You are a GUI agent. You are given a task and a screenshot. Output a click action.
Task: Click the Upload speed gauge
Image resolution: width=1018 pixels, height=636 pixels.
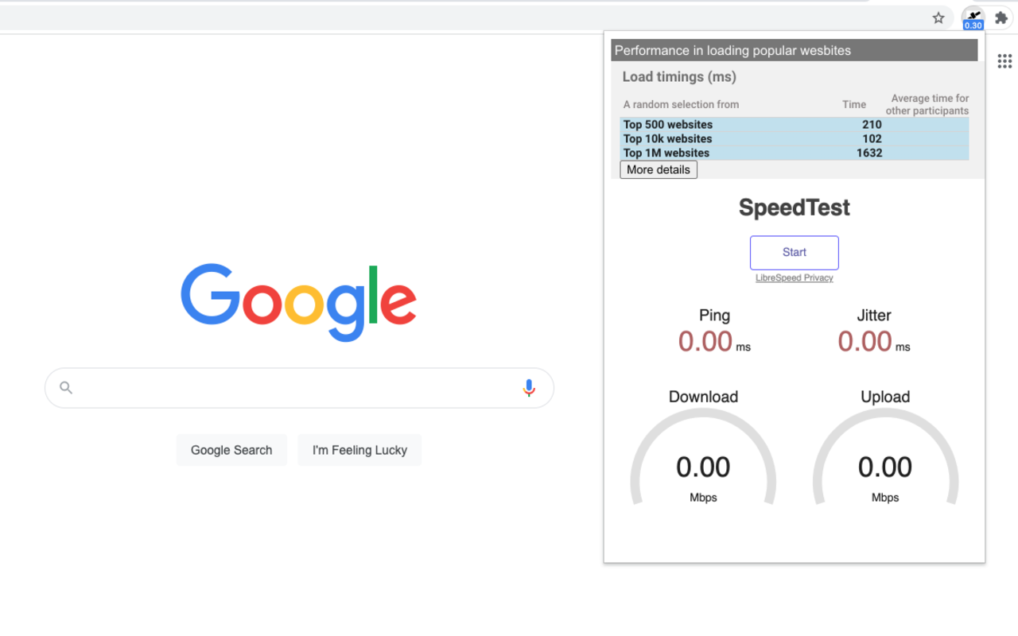(x=885, y=467)
